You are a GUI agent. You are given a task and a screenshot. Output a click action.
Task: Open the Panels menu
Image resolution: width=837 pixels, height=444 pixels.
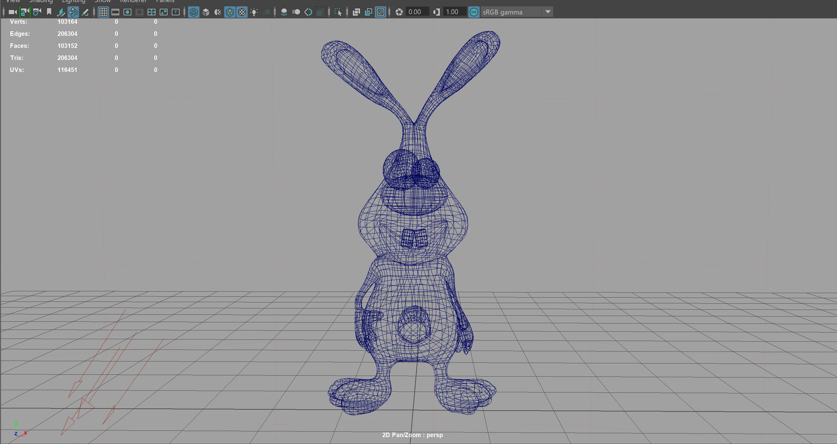165,1
